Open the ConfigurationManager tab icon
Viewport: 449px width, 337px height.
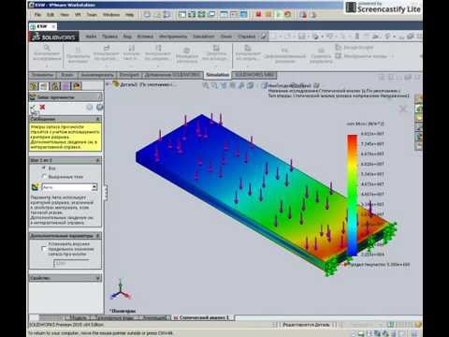(x=55, y=86)
